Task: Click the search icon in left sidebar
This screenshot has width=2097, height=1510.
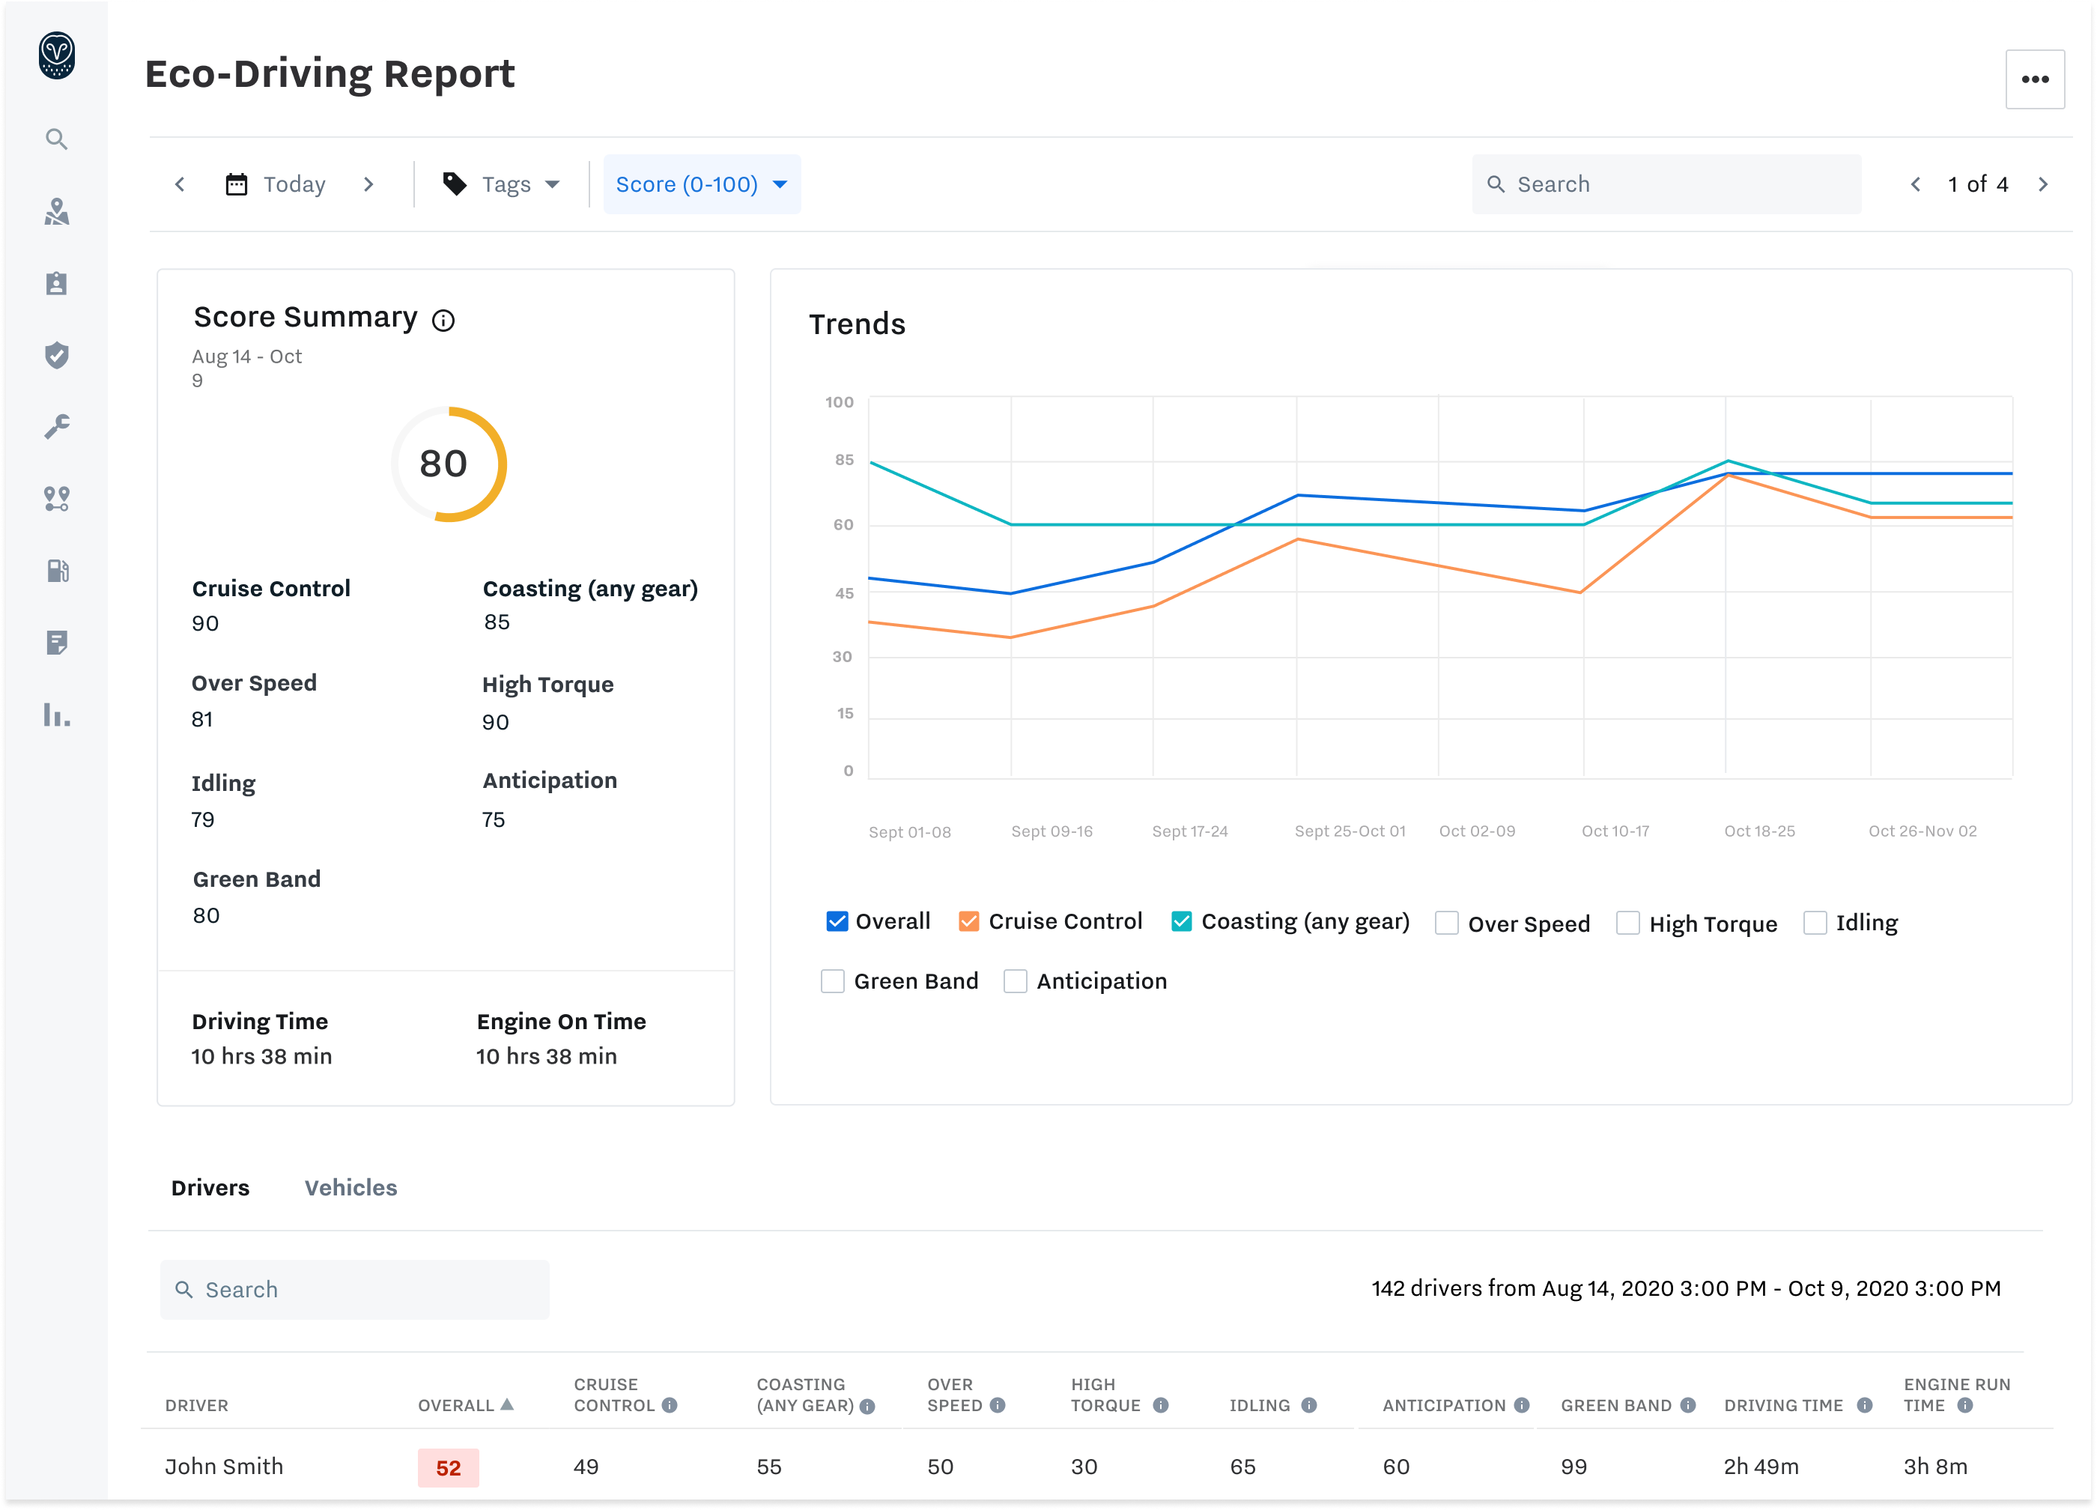Action: (x=56, y=139)
